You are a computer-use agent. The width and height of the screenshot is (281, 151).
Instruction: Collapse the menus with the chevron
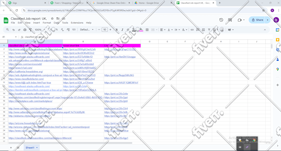(x=265, y=30)
